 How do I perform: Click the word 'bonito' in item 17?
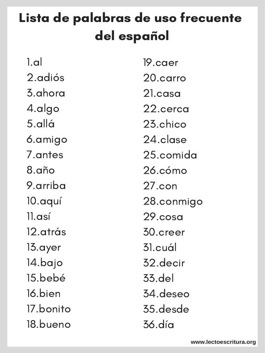coord(55,309)
